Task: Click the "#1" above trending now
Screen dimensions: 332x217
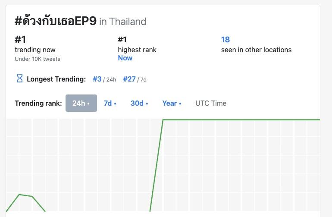Action: point(20,40)
